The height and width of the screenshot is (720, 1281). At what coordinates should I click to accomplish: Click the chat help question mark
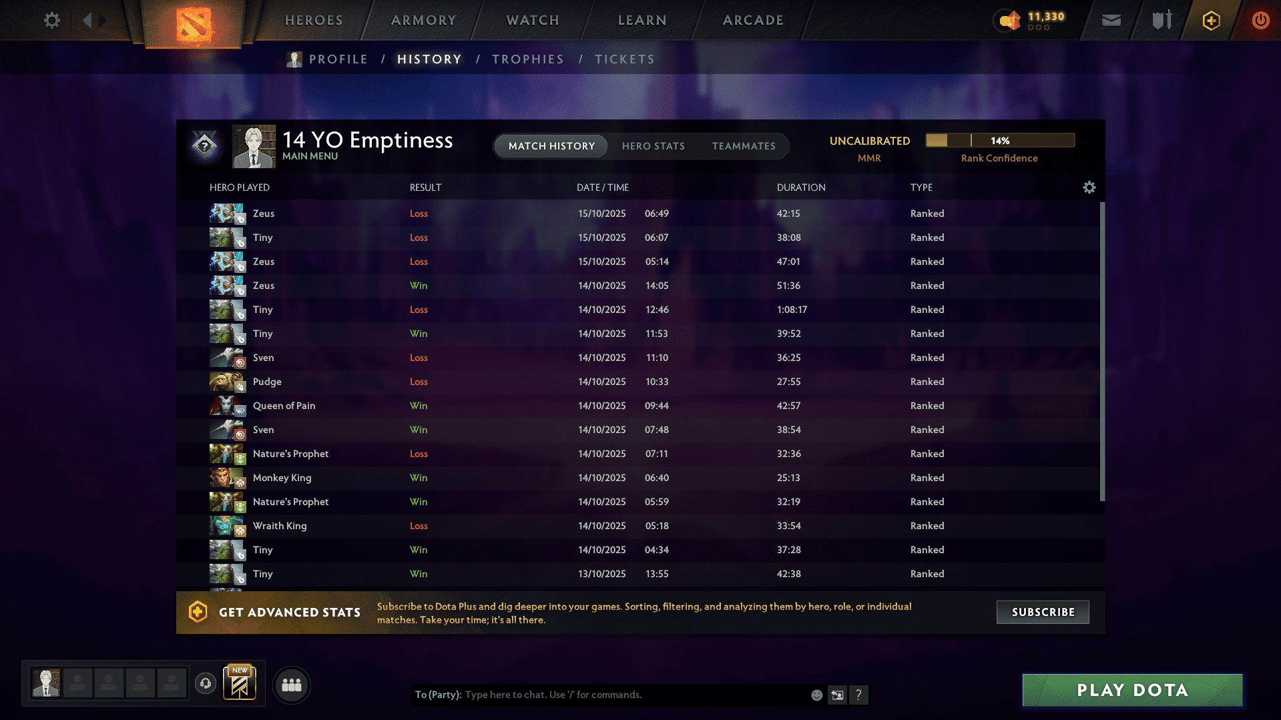click(858, 695)
